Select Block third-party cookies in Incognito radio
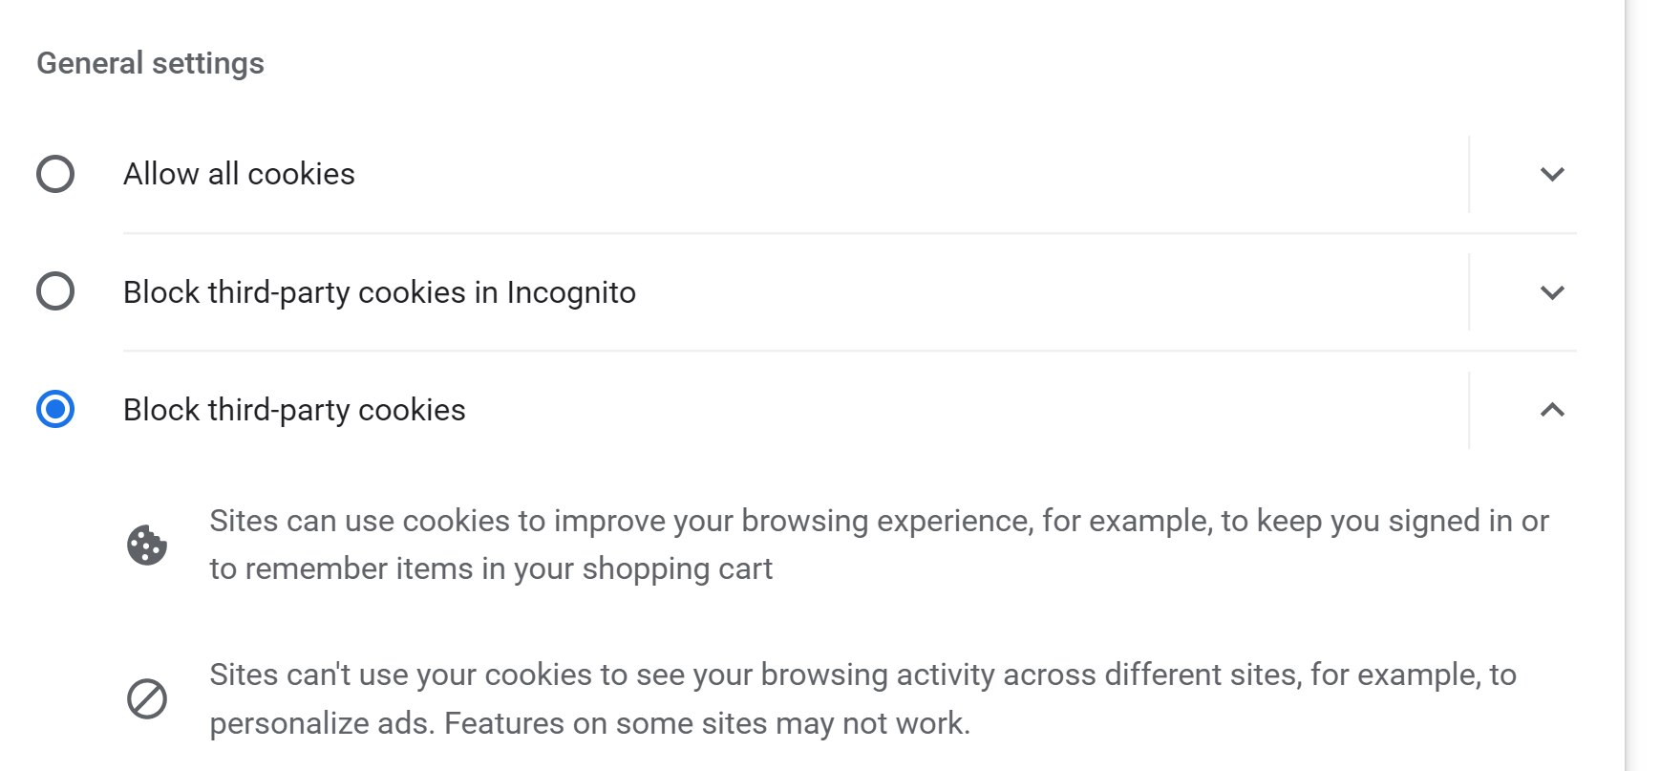This screenshot has width=1660, height=771. pyautogui.click(x=55, y=291)
